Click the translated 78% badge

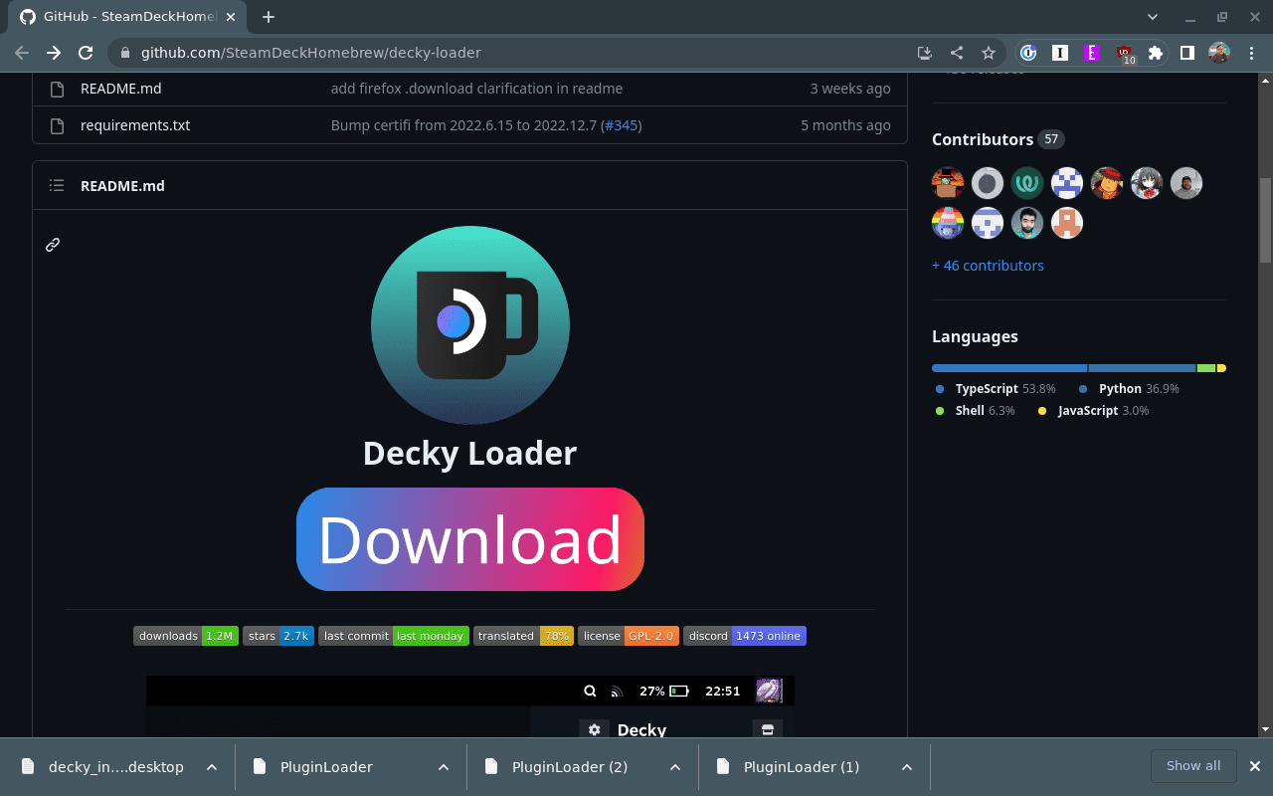[x=523, y=636]
